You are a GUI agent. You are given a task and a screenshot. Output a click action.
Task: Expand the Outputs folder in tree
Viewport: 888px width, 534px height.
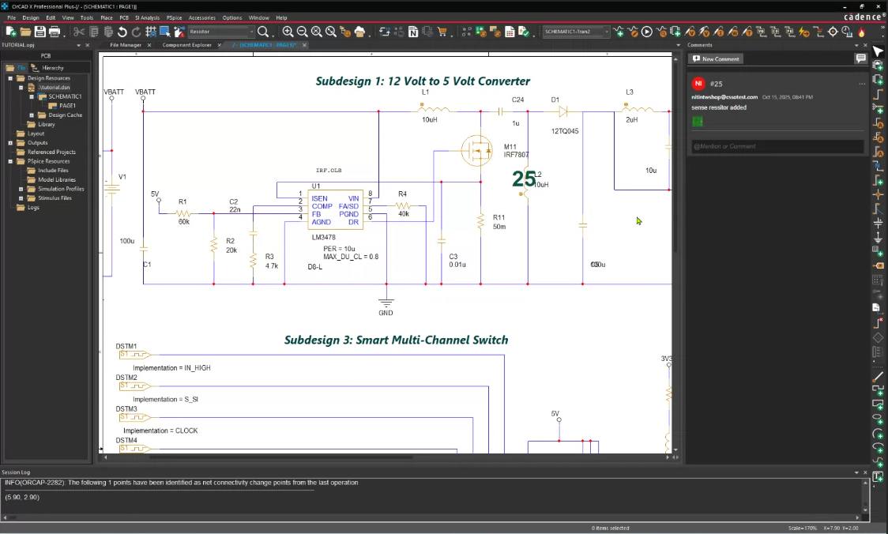(10, 143)
